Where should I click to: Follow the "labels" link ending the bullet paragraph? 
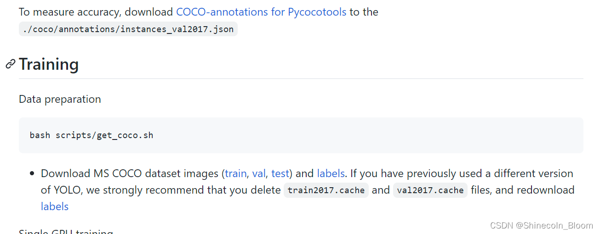coord(55,206)
